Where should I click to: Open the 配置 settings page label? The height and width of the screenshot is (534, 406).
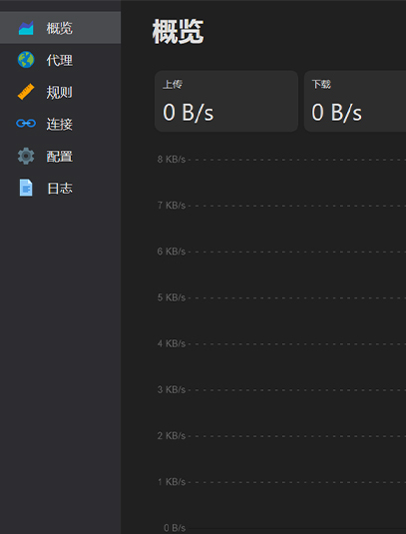[60, 157]
